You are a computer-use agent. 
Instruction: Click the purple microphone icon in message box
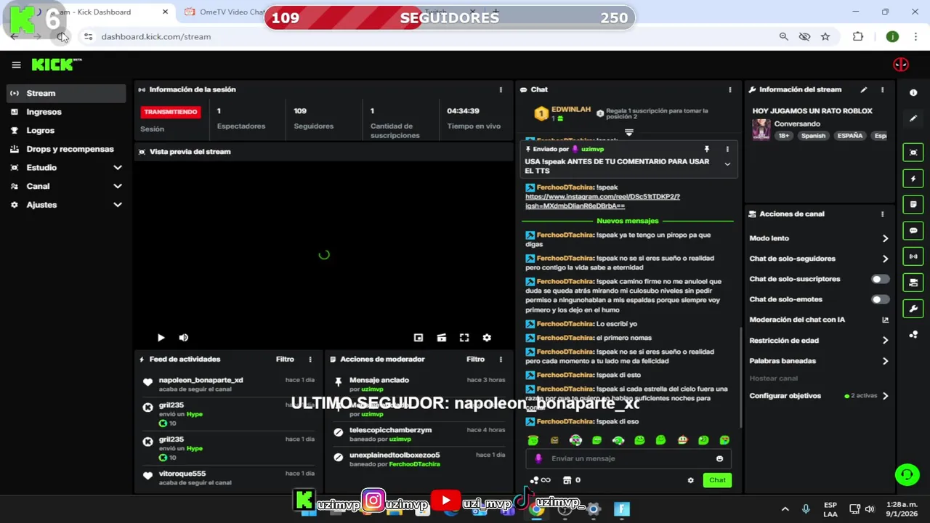tap(538, 459)
